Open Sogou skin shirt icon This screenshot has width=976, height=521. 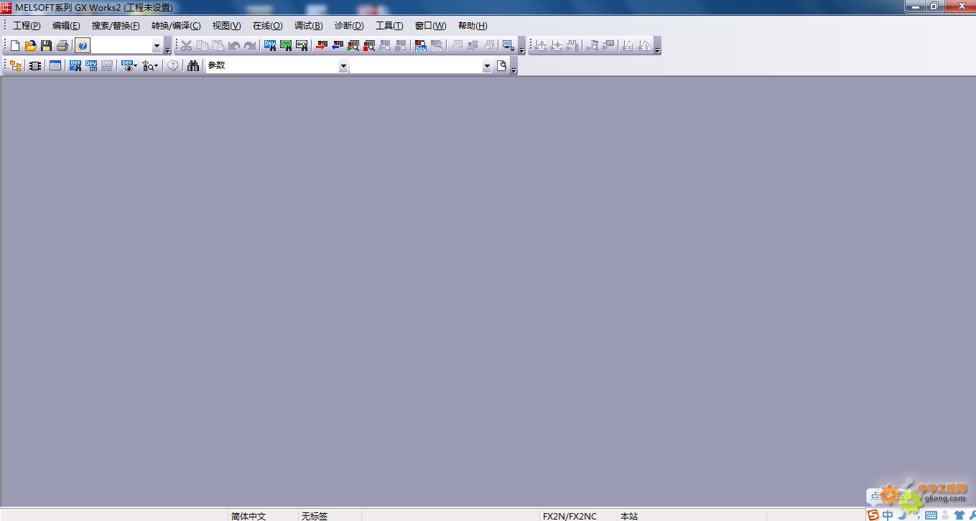pyautogui.click(x=959, y=515)
